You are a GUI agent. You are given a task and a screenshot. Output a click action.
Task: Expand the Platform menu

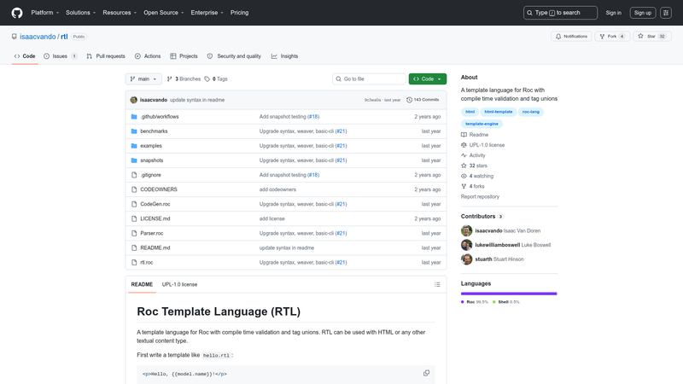coord(45,13)
